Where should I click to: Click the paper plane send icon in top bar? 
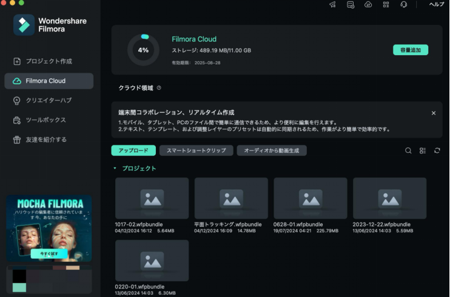pyautogui.click(x=332, y=5)
